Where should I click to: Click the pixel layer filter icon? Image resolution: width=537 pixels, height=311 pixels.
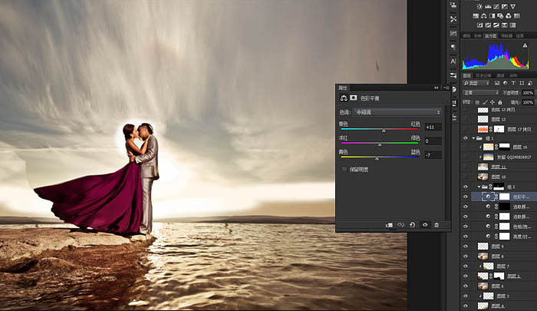click(x=497, y=83)
